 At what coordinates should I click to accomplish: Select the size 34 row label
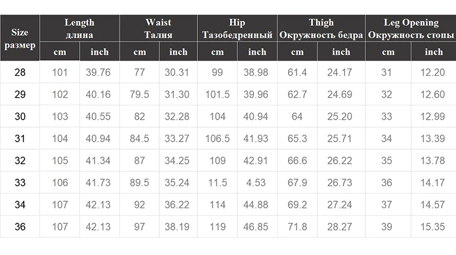click(20, 205)
